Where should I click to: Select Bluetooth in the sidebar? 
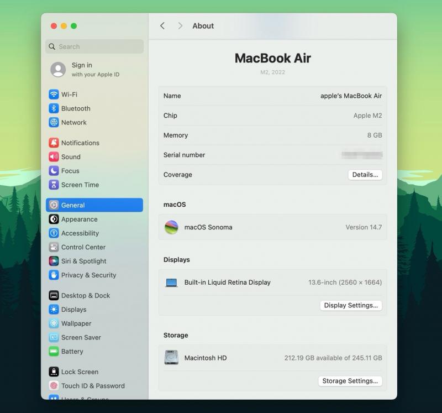(94, 108)
